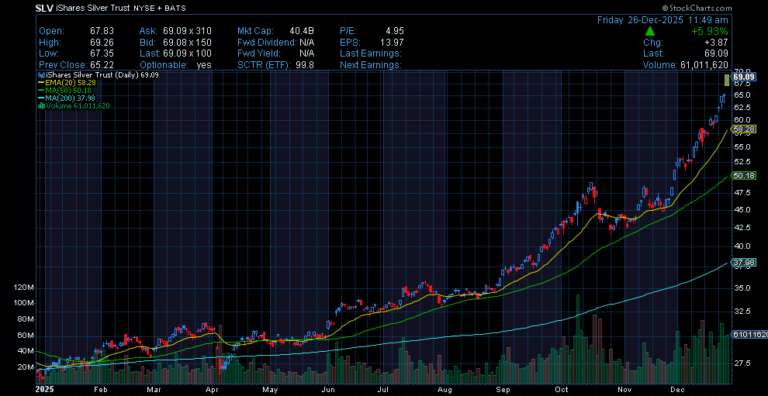
Task: Click the Optionable value yes
Action: click(x=204, y=64)
